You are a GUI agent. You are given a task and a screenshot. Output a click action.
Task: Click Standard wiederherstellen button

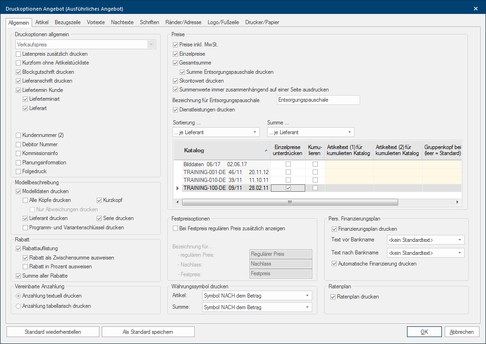click(x=53, y=332)
